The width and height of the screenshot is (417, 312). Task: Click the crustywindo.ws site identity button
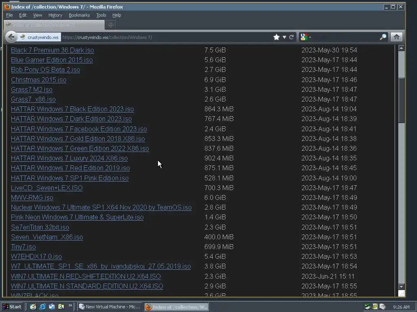(x=40, y=37)
